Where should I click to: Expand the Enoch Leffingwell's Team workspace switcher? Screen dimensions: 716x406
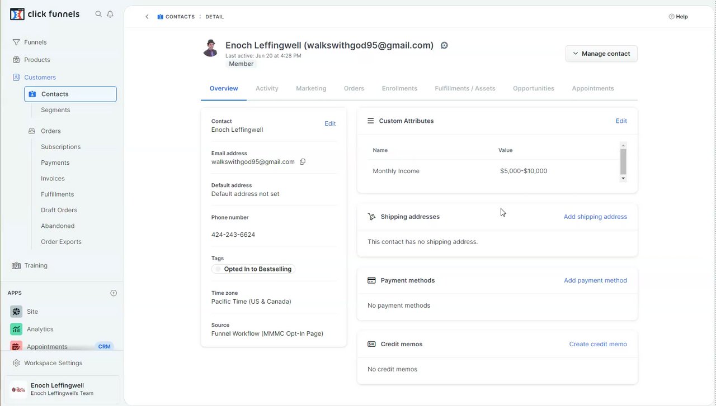coord(62,389)
